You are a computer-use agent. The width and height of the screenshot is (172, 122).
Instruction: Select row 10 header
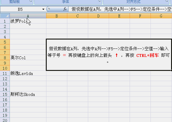[x=5, y=68]
